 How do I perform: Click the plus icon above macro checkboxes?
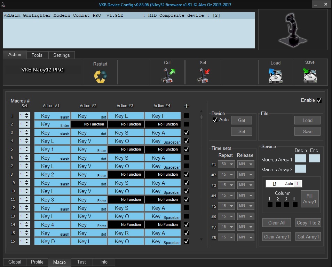pos(186,106)
